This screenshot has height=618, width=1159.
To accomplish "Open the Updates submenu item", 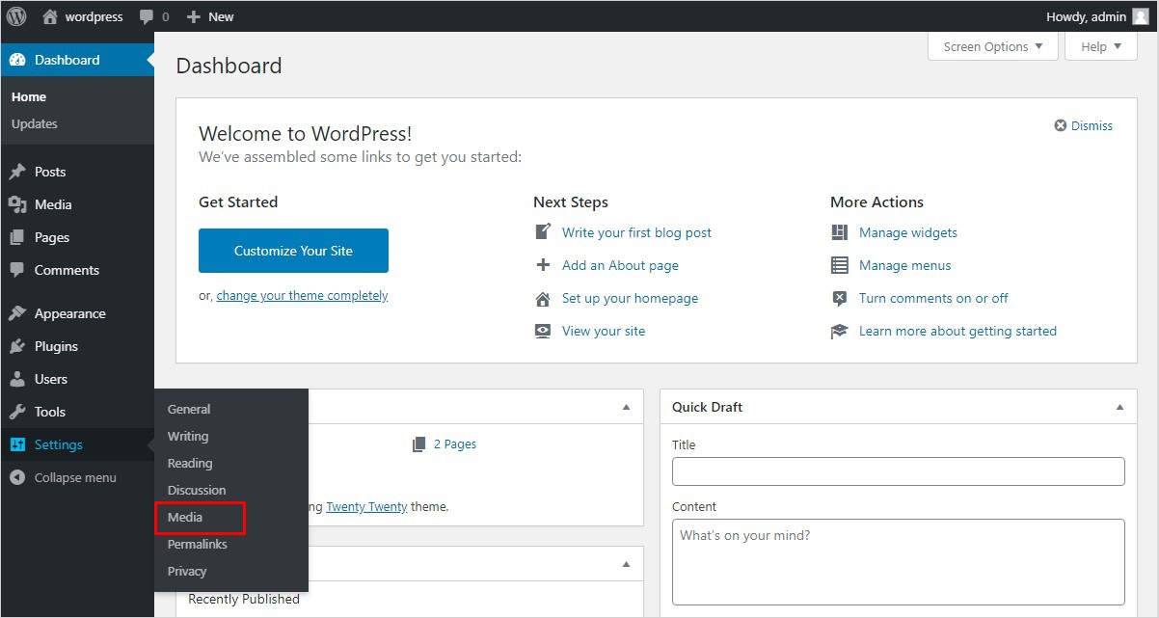I will pyautogui.click(x=35, y=123).
